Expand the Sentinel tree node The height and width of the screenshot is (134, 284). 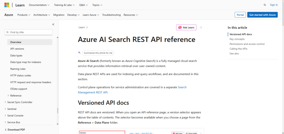5,109
